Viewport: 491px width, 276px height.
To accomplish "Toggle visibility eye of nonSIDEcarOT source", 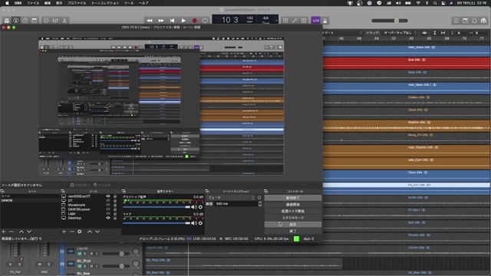I will [x=108, y=196].
